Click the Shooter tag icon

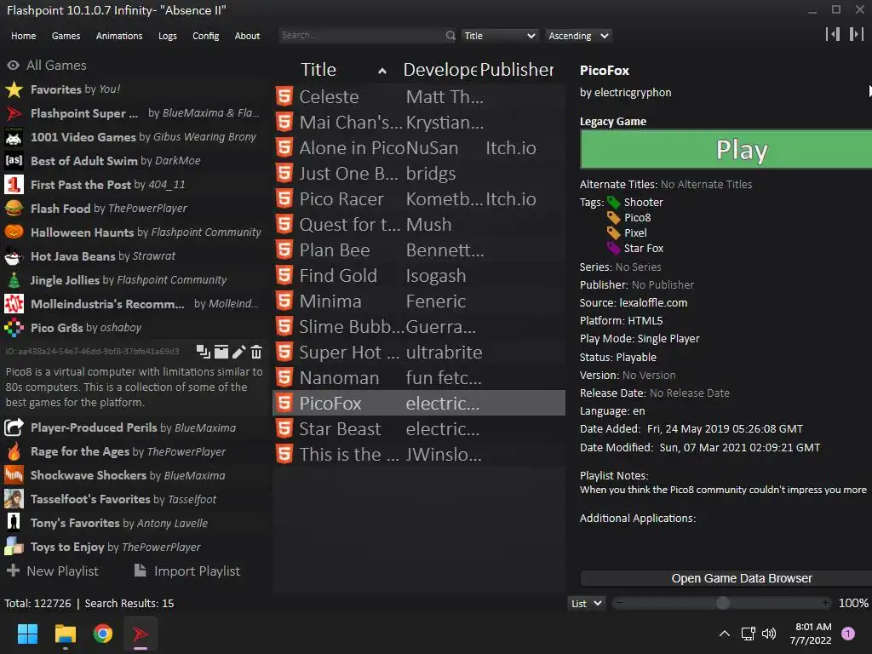pyautogui.click(x=613, y=202)
